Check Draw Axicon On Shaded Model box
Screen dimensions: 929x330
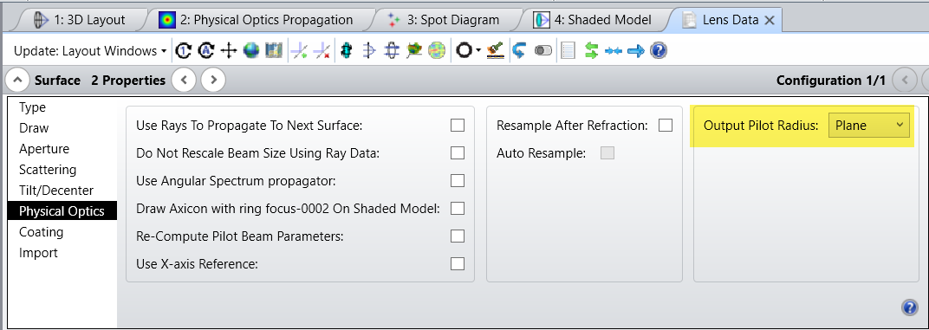coord(457,208)
